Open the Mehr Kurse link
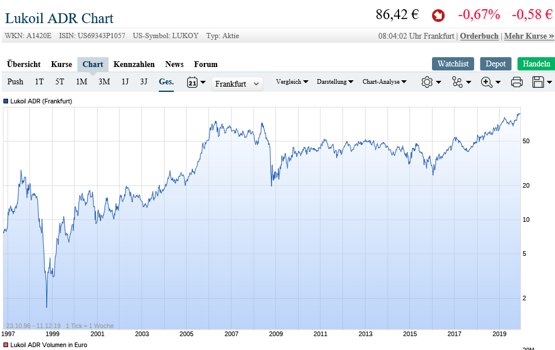Image resolution: width=555 pixels, height=350 pixels. tap(529, 36)
